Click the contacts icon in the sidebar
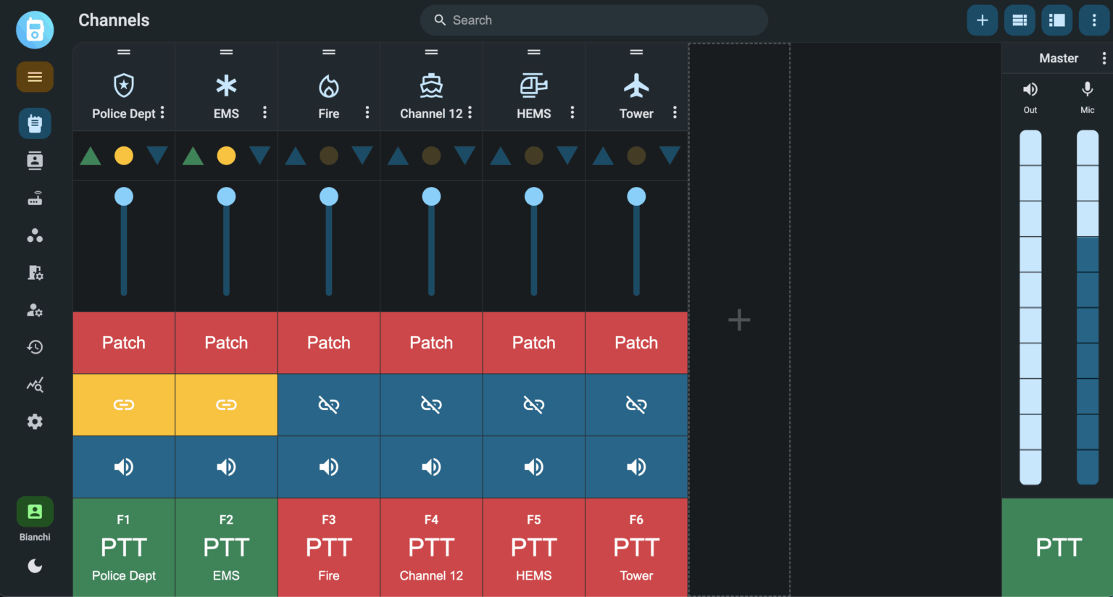 [35, 161]
